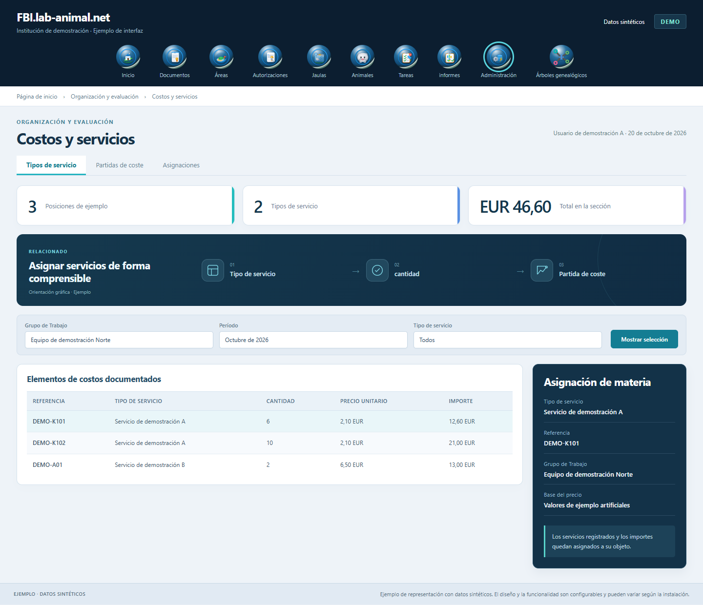The height and width of the screenshot is (605, 703).
Task: Open the Tipo de servicio filter showing Todos
Action: (508, 340)
